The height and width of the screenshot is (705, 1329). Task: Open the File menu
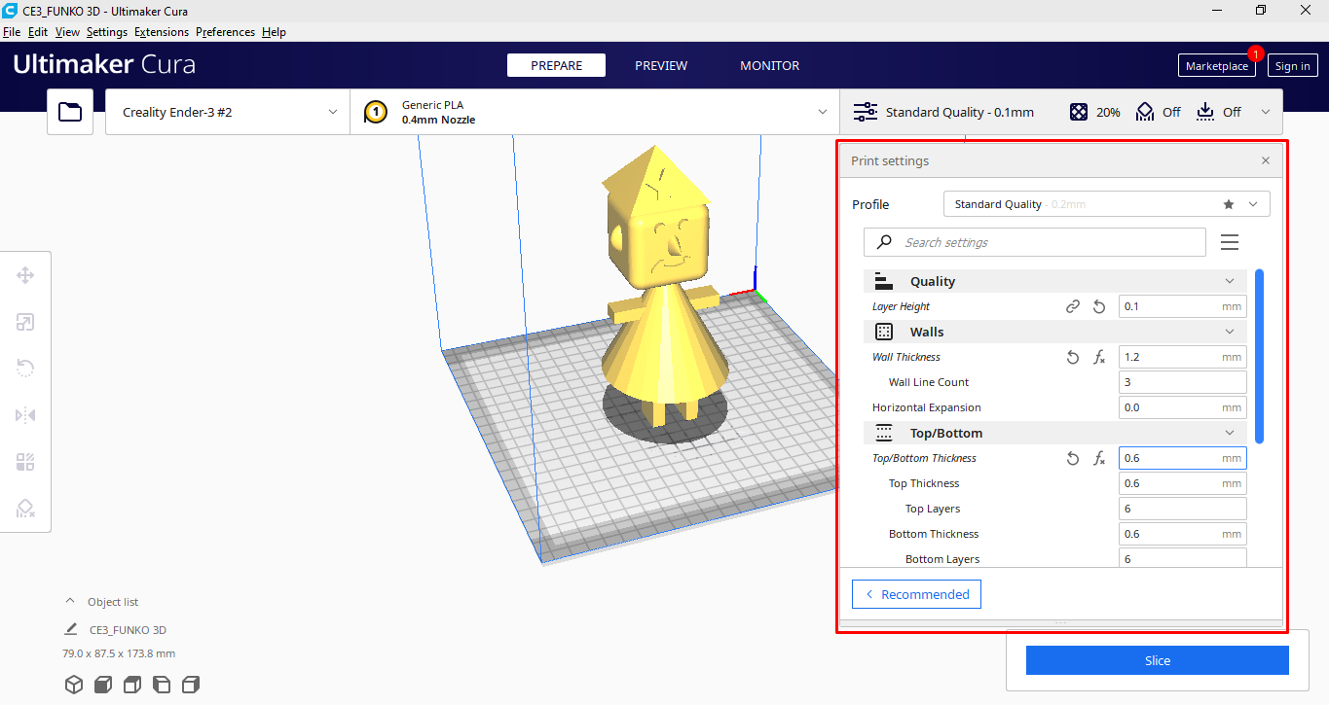pos(12,32)
